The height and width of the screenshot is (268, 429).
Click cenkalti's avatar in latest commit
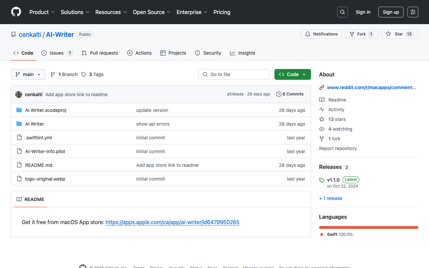19,94
